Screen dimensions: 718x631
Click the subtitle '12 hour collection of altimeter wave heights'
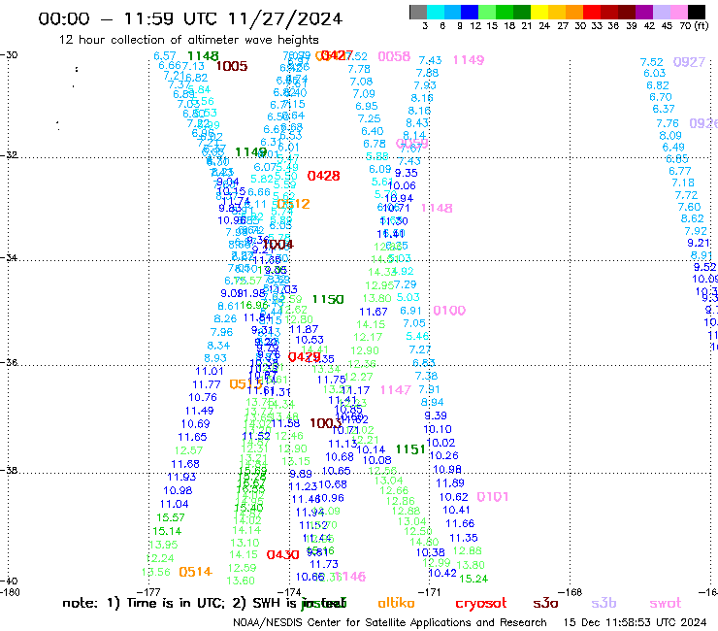click(x=188, y=40)
